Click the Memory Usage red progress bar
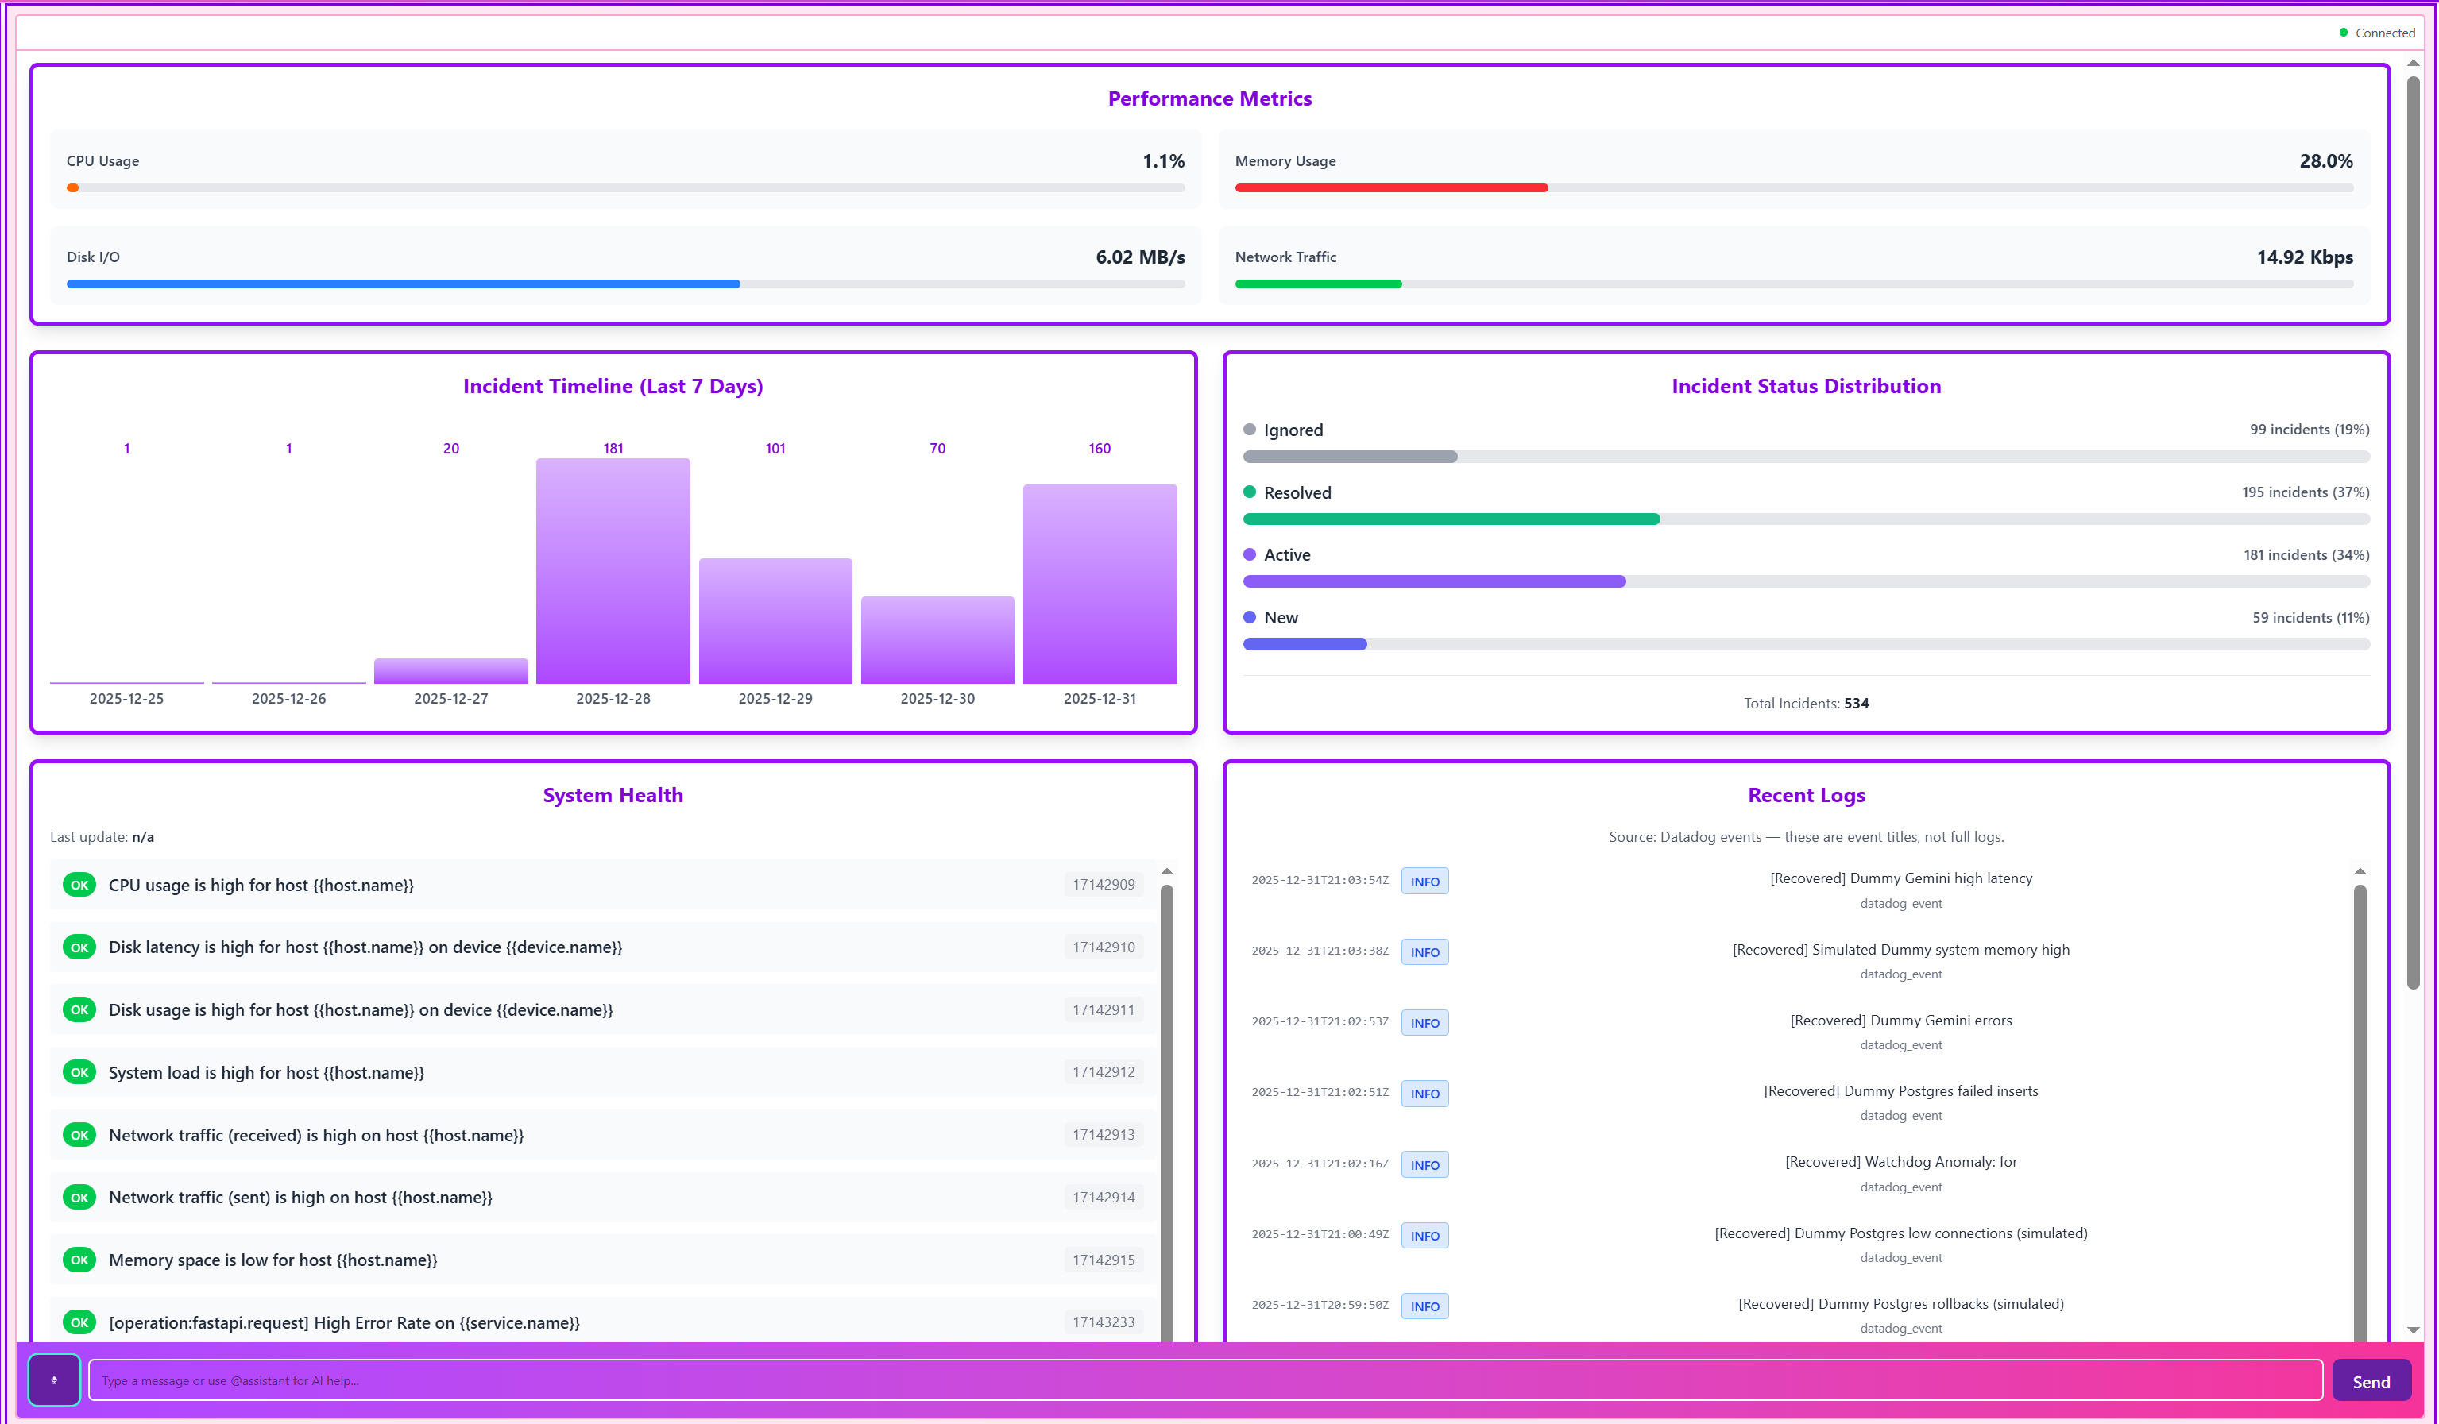This screenshot has width=2439, height=1424. click(1391, 187)
